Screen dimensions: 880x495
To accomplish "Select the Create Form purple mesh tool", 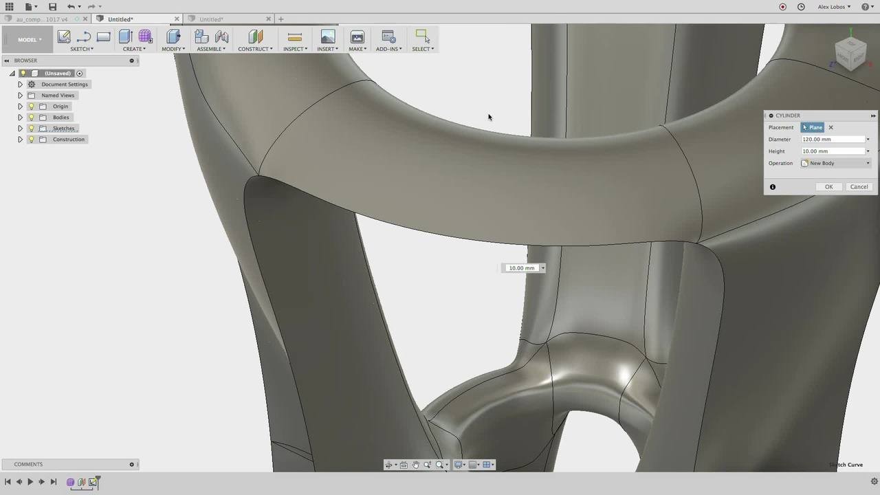I will coord(145,36).
